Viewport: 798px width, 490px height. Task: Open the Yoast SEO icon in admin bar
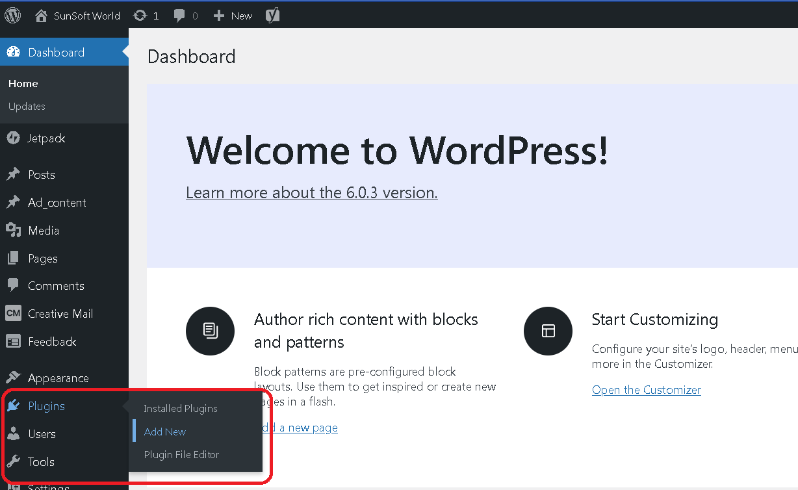[273, 15]
